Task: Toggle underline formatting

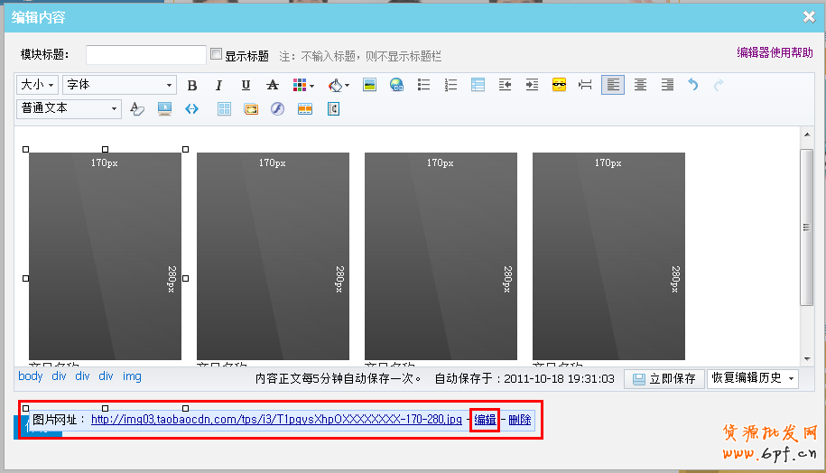Action: tap(246, 85)
